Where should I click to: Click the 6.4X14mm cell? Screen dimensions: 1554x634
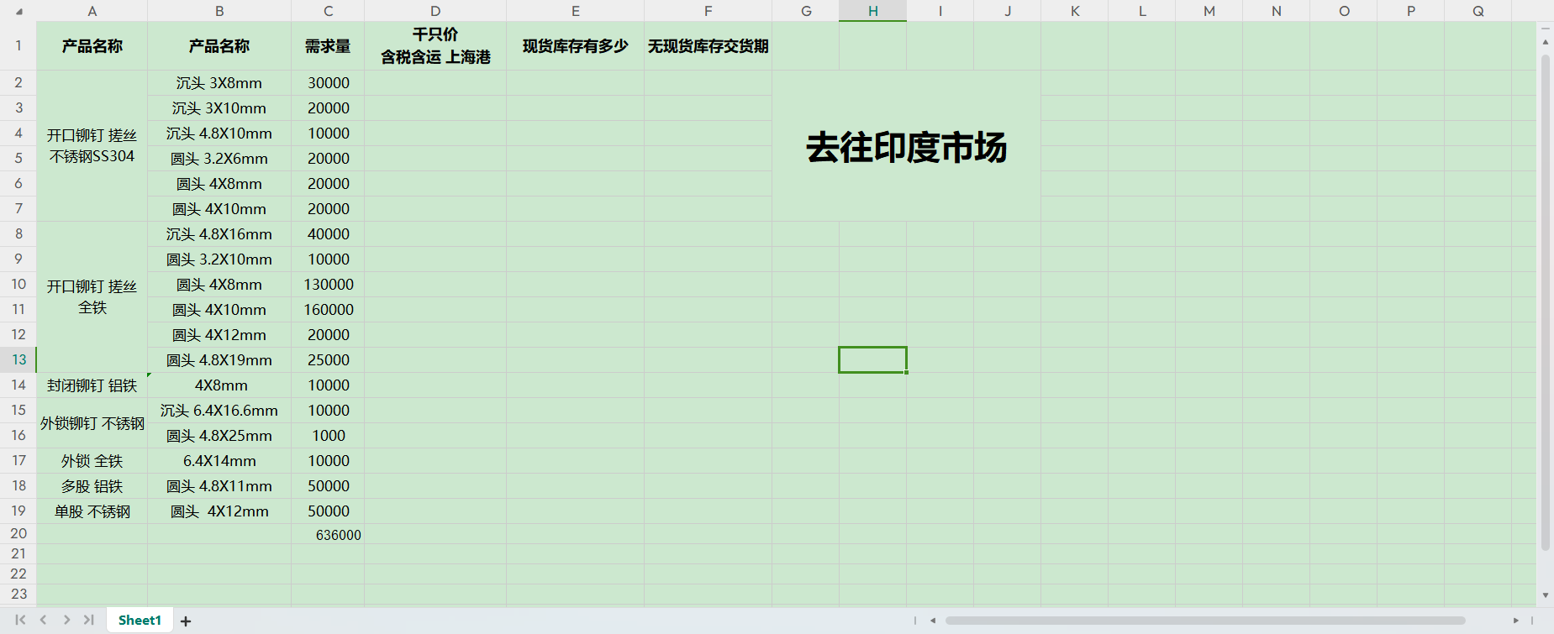219,461
